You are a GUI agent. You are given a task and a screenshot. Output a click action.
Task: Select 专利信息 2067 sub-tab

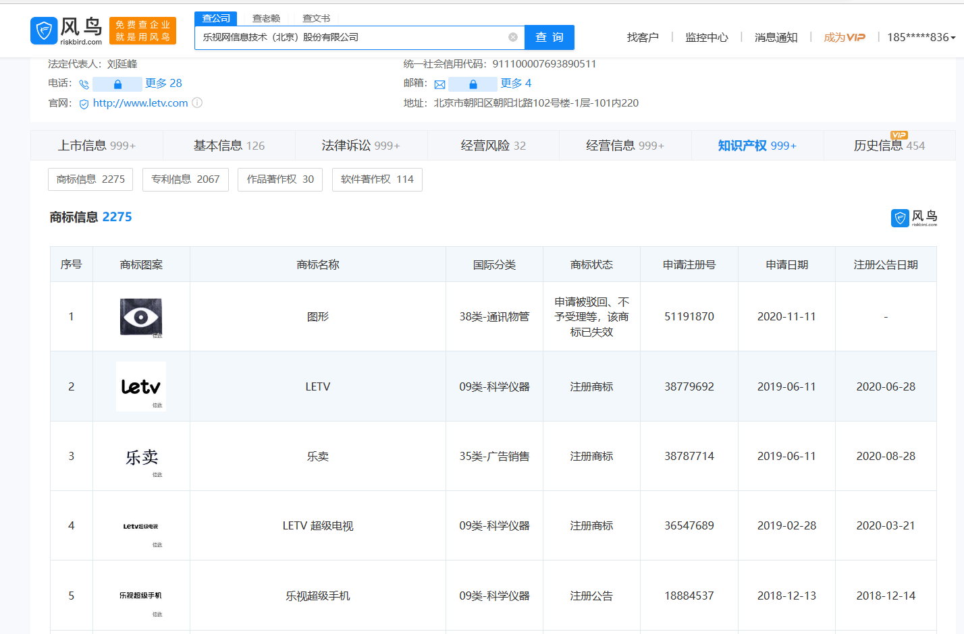click(x=186, y=179)
